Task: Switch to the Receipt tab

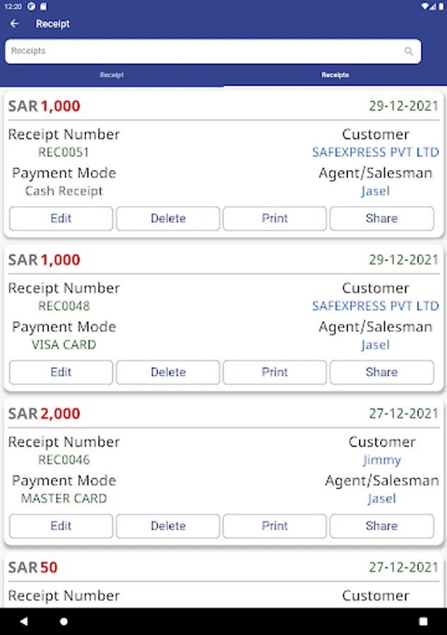Action: (x=112, y=75)
